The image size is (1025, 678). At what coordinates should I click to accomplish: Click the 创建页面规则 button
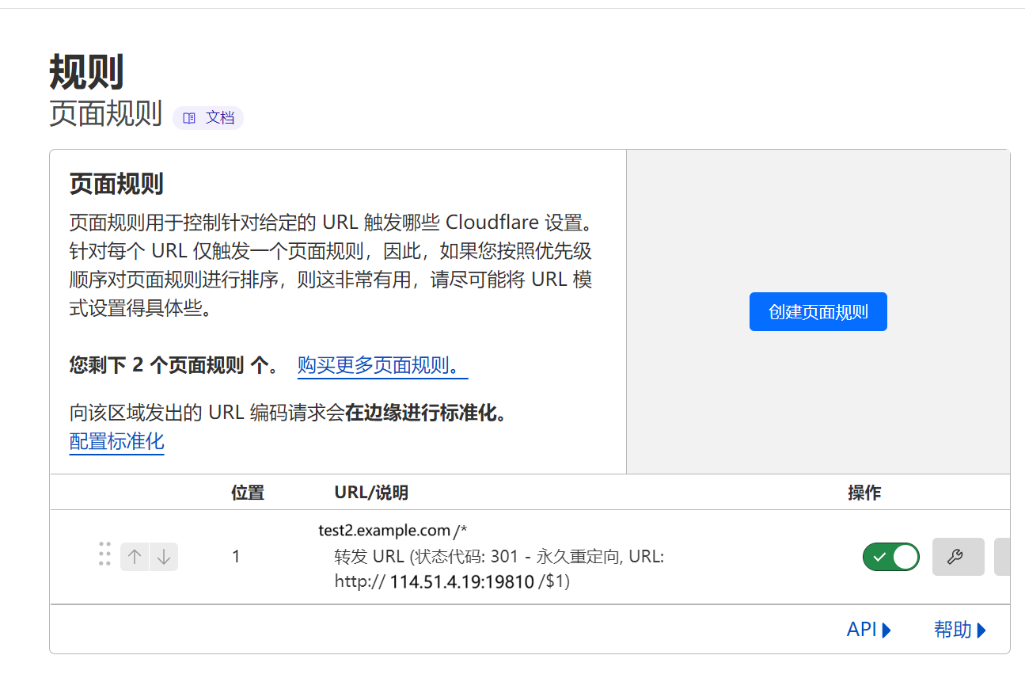tap(818, 312)
